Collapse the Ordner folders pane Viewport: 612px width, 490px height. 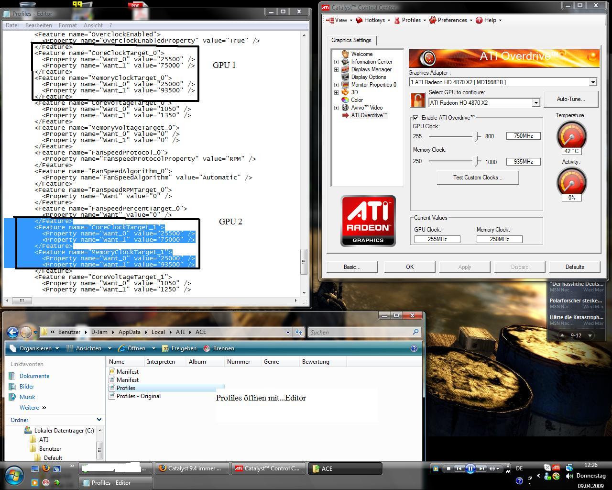[x=99, y=420]
